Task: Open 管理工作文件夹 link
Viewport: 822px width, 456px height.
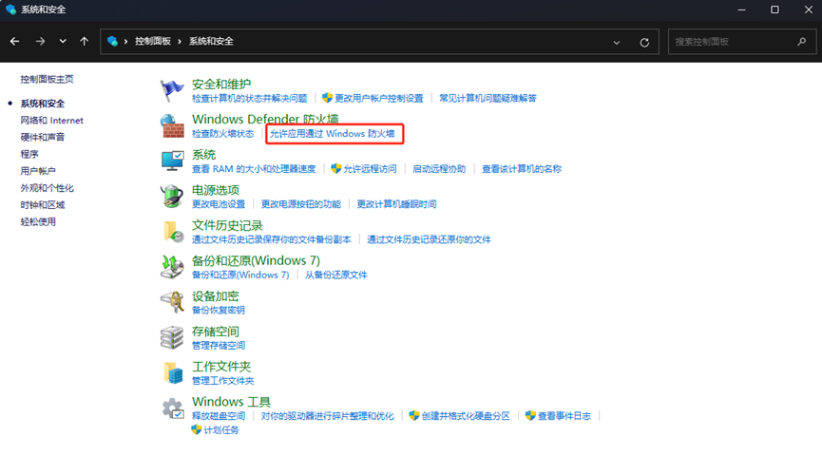Action: tap(222, 381)
